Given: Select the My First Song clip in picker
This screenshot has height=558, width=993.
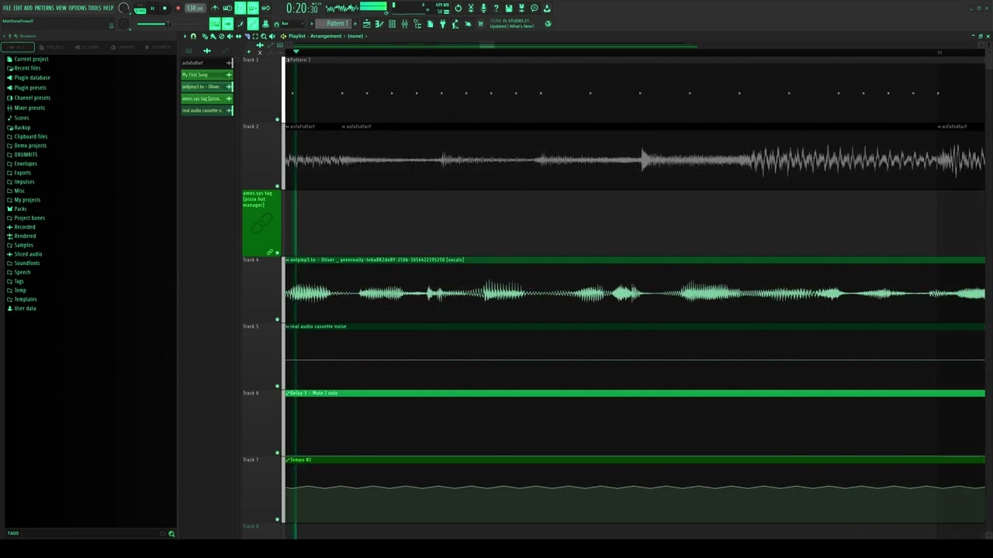Looking at the screenshot, I should [x=206, y=75].
